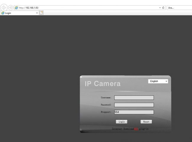Refresh the page with the reload icon
192x142 pixels.
[x=163, y=8]
